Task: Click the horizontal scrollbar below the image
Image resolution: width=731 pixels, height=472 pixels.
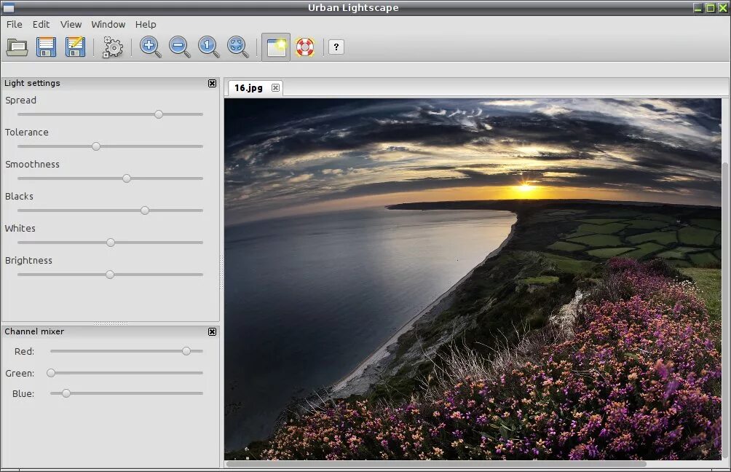Action: coord(473,462)
